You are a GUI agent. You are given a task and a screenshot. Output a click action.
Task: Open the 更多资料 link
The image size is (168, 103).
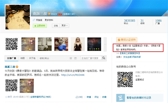pyautogui.click(x=49, y=20)
